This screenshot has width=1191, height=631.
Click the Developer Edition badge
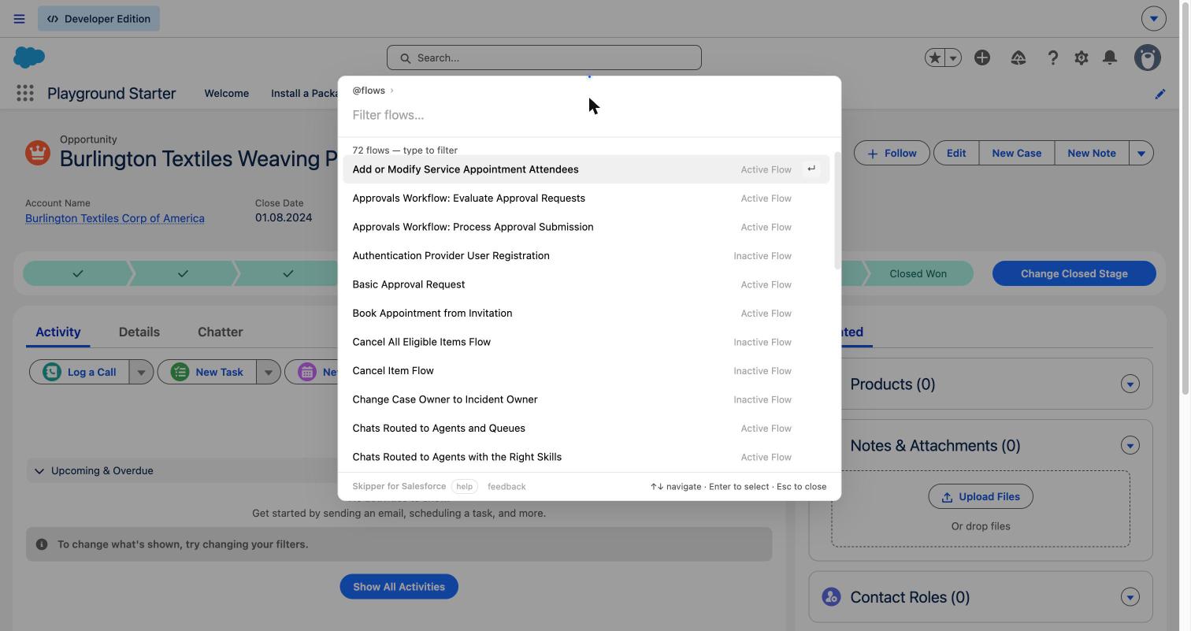tap(98, 19)
